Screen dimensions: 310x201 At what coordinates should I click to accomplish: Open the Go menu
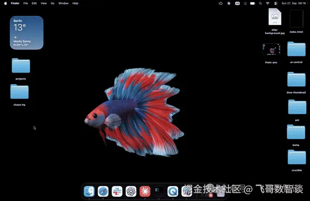pos(53,3)
